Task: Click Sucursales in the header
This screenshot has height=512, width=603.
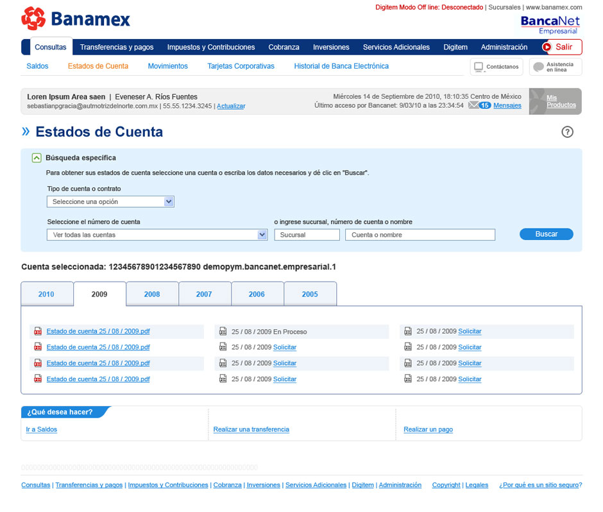Action: [x=504, y=7]
